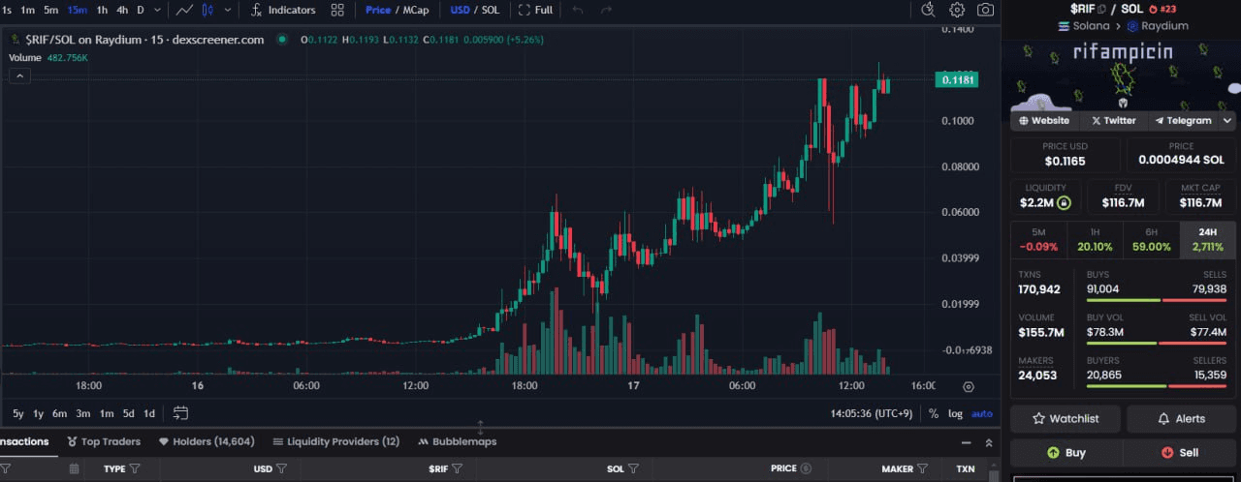The height and width of the screenshot is (482, 1241).
Task: Click the green Buy button
Action: pyautogui.click(x=1066, y=452)
